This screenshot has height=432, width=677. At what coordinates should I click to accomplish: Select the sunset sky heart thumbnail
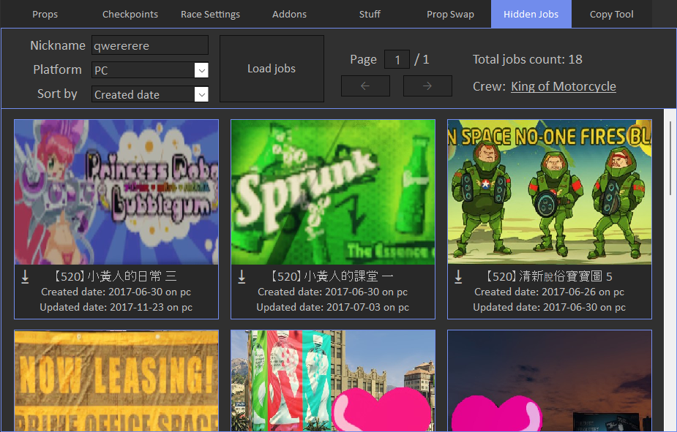pyautogui.click(x=550, y=381)
